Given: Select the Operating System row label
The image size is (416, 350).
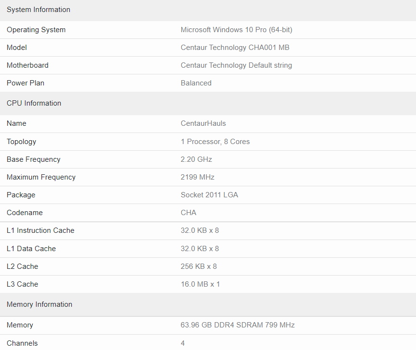Looking at the screenshot, I should pyautogui.click(x=36, y=30).
